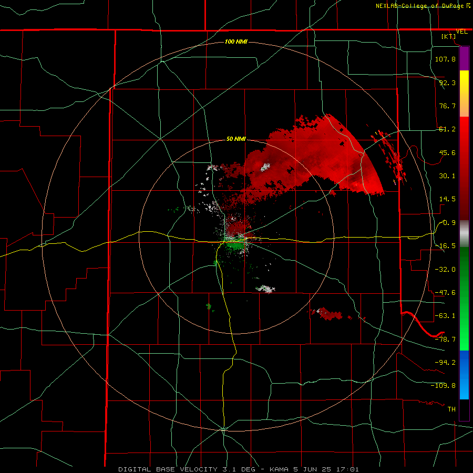Select the -47.6 scale value
Viewport: 473px width, 473px height.
coord(445,293)
